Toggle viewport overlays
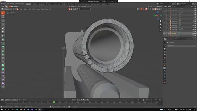 click(x=146, y=9)
